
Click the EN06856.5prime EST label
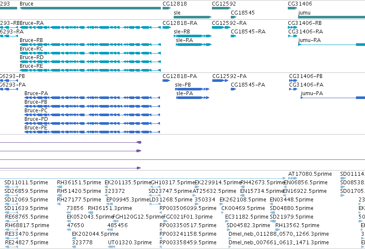306,183
